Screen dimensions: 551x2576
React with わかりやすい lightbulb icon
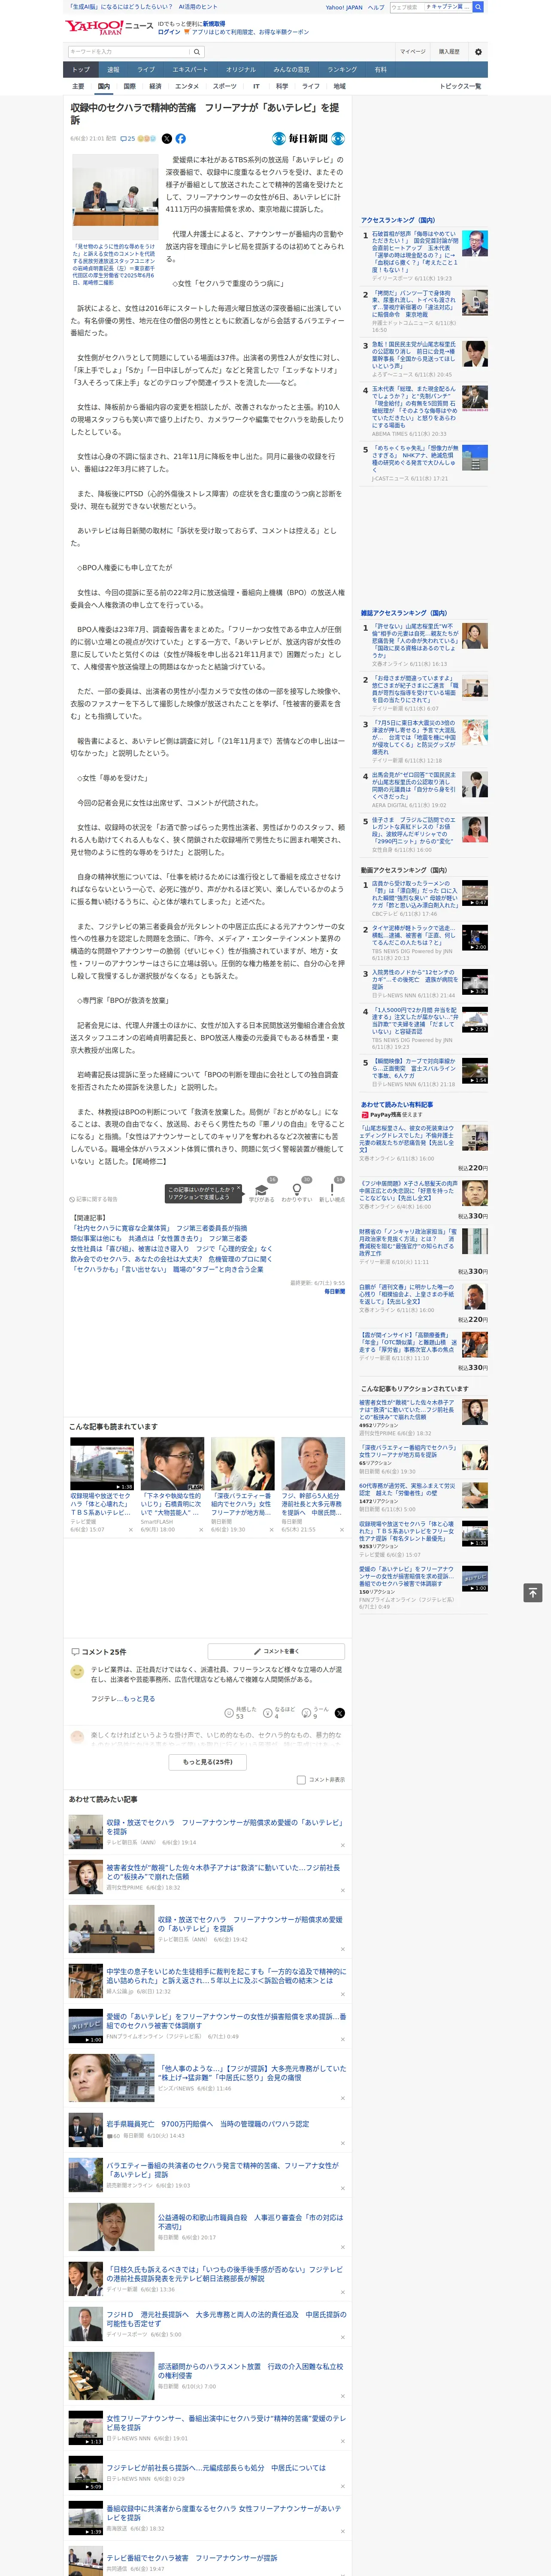tap(296, 1191)
